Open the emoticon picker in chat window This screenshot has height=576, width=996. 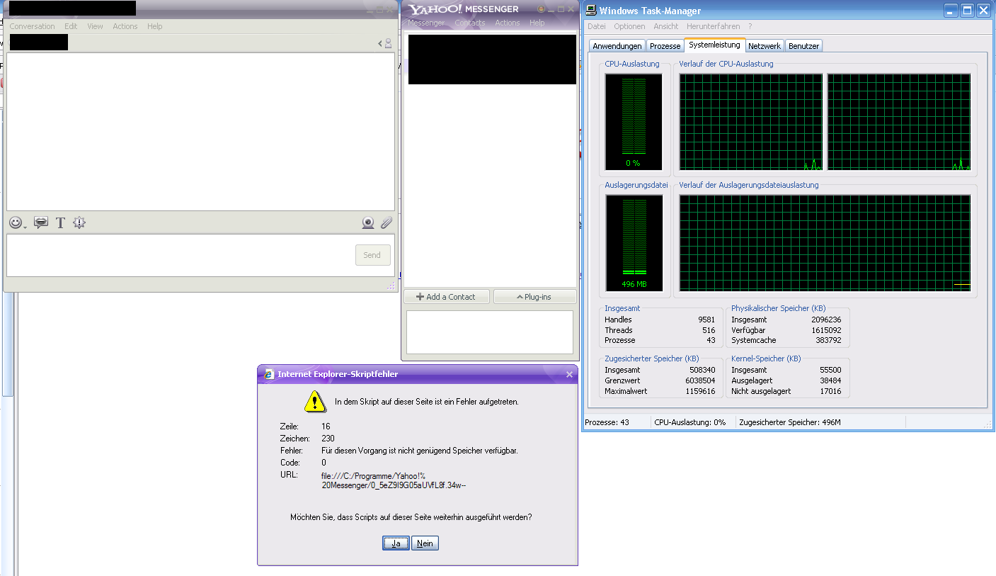click(16, 222)
